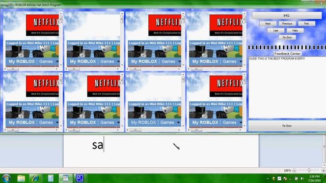Click the Last button
The height and width of the screenshot is (183, 326).
pos(276,30)
